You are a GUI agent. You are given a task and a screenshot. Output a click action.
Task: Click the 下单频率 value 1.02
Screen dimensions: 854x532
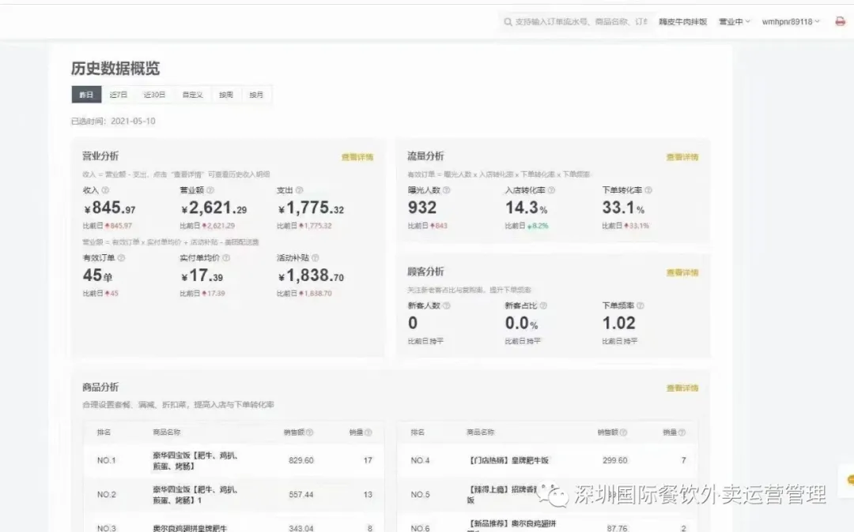tap(618, 324)
